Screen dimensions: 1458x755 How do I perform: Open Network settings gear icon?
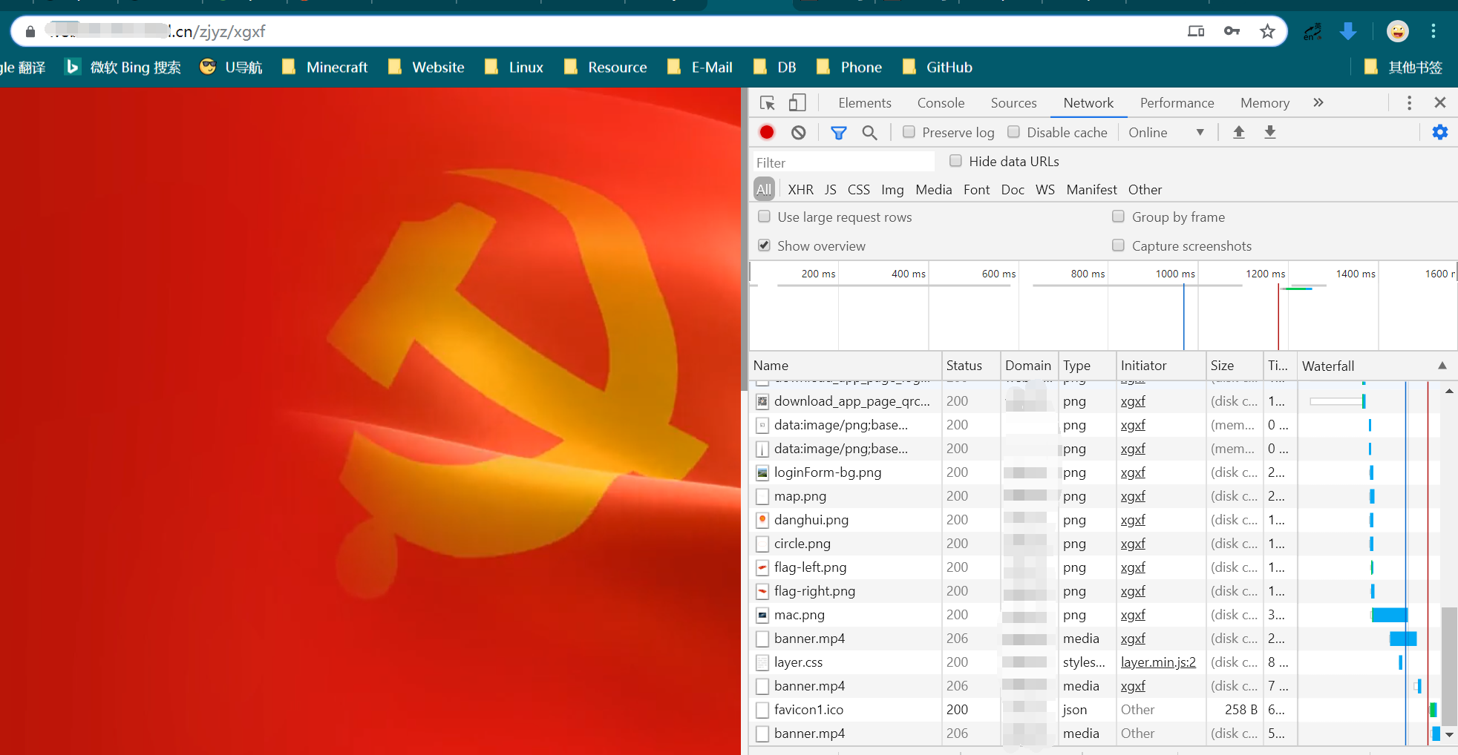point(1439,132)
